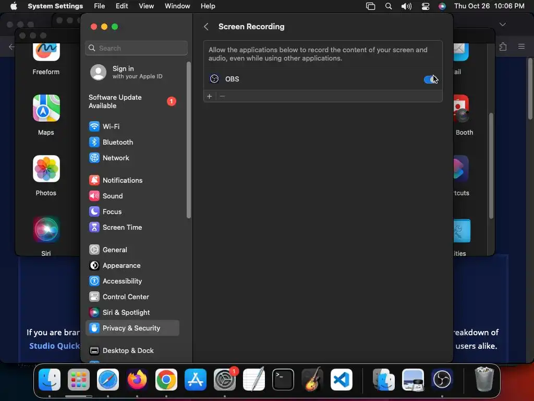
Task: Open Firefox from the Dock
Action: click(x=137, y=380)
